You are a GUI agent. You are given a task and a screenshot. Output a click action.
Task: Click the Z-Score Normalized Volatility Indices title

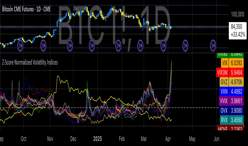[x=30, y=62]
